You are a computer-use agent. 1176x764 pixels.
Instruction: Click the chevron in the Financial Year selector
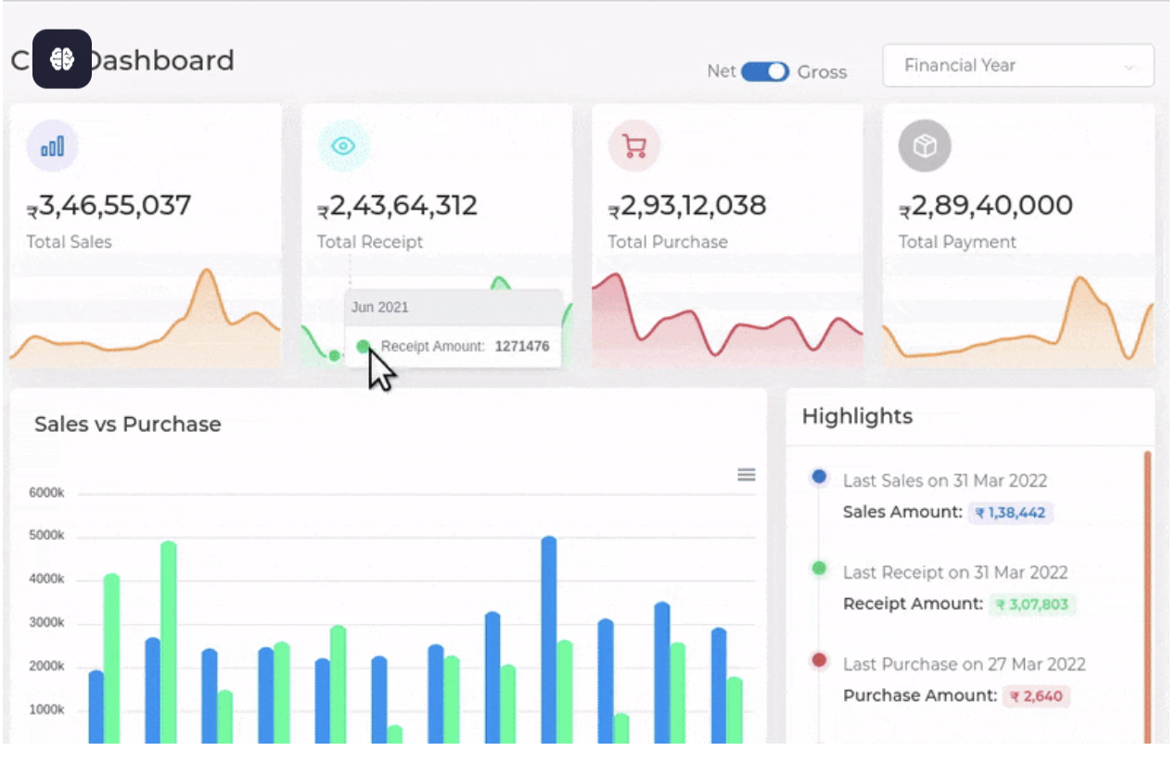[1131, 66]
